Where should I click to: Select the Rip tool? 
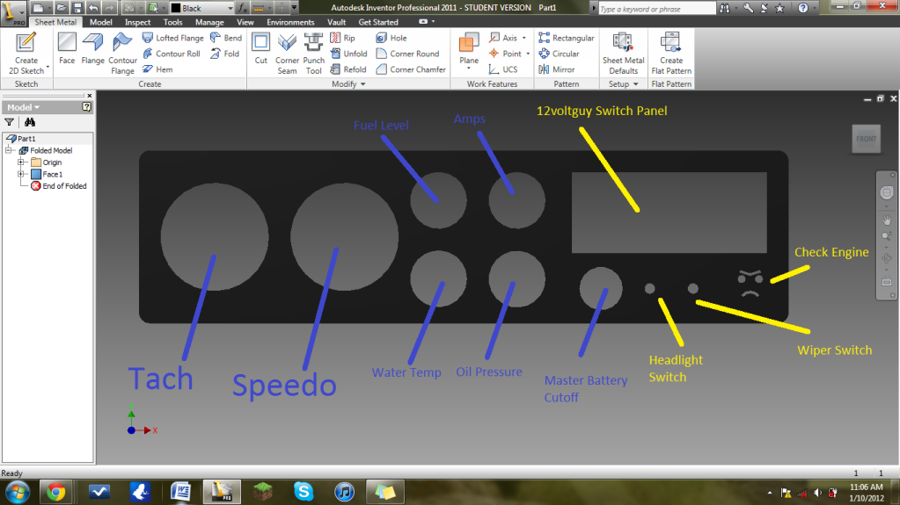click(x=342, y=38)
